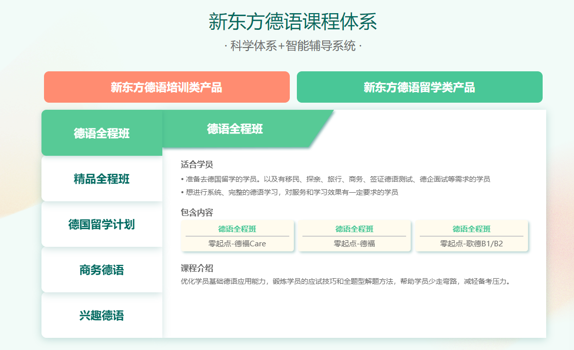This screenshot has width=574, height=350.
Task: Switch to 新东方德语留学类产品 green tab
Action: pos(419,87)
